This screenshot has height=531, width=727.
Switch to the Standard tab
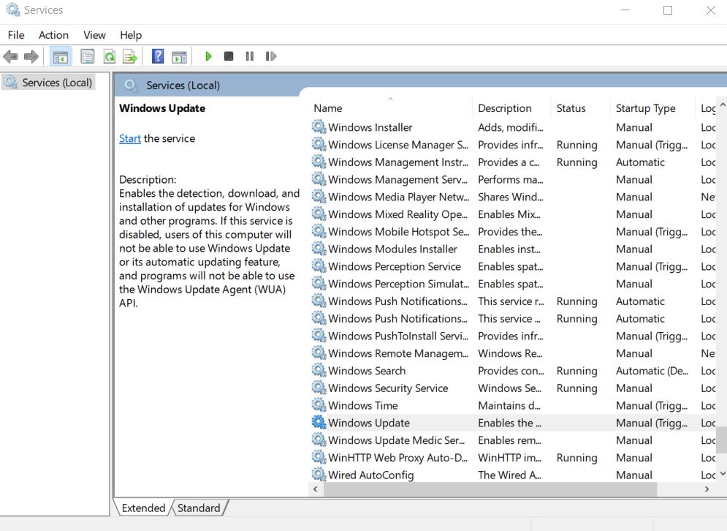199,508
